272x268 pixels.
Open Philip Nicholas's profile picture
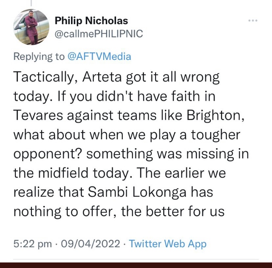tap(31, 27)
